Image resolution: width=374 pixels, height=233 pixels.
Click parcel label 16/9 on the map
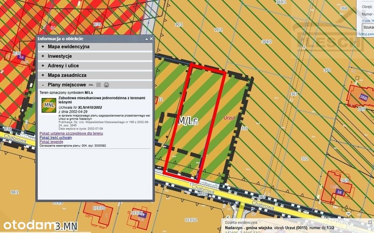[x=345, y=181]
